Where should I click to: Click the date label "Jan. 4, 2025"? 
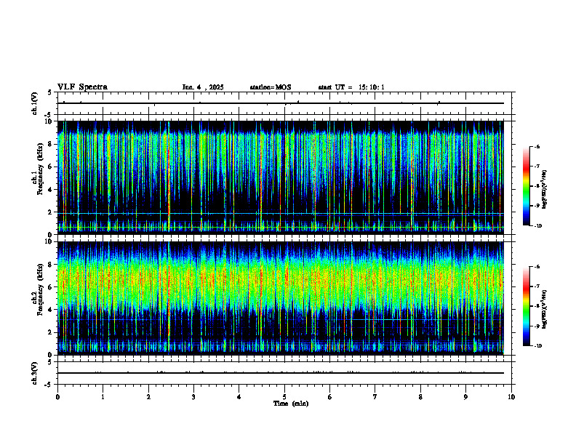click(x=203, y=87)
